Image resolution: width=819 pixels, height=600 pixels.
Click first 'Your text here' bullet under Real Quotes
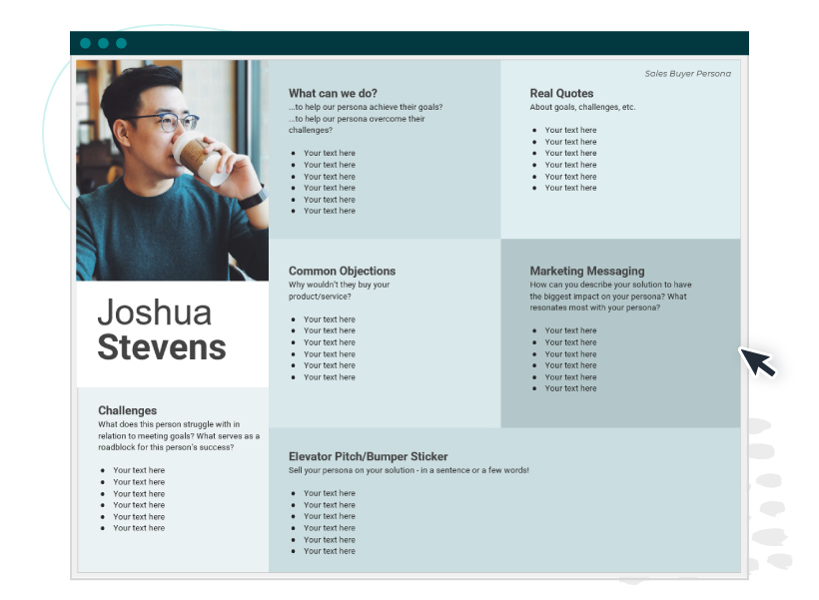point(570,130)
